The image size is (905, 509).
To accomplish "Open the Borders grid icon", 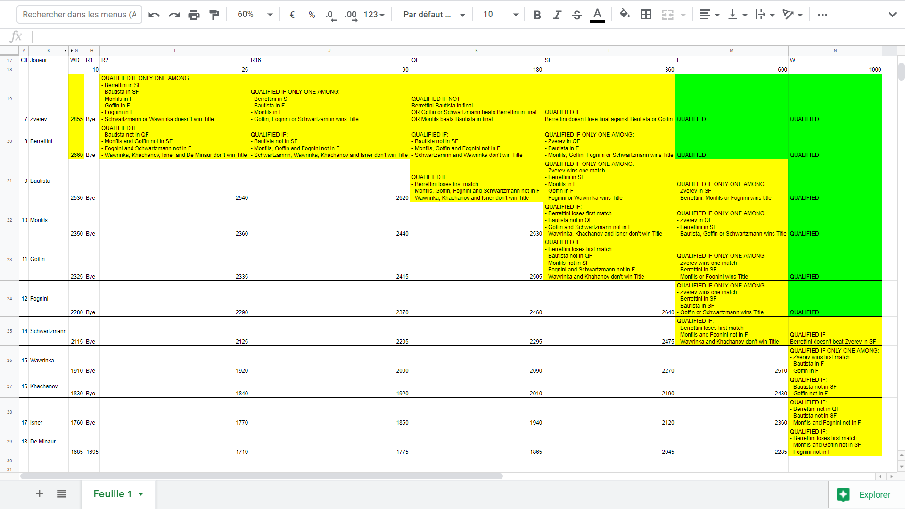I will [x=646, y=15].
